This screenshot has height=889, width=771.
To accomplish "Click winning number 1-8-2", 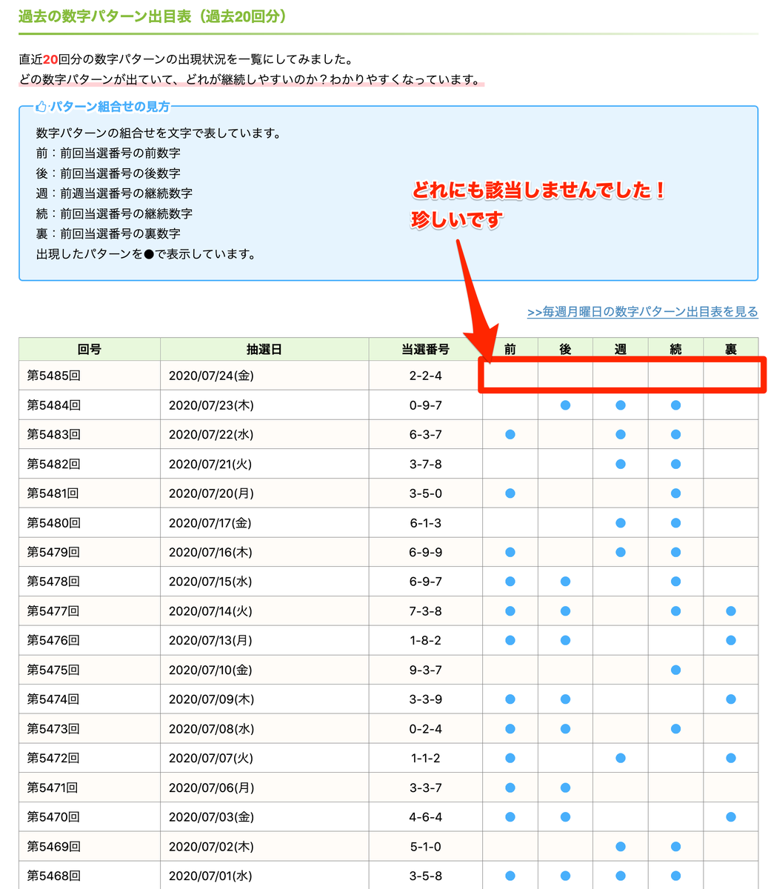I will (x=426, y=640).
